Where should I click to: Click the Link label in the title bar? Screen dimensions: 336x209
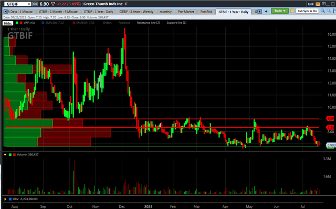(311, 4)
